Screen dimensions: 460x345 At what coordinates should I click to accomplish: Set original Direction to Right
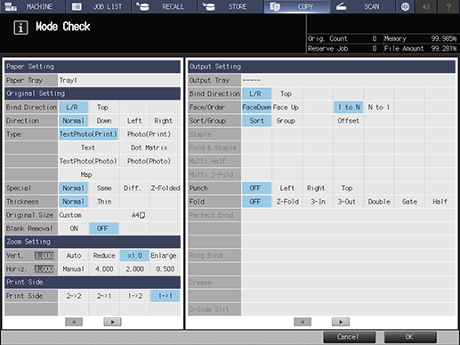165,121
